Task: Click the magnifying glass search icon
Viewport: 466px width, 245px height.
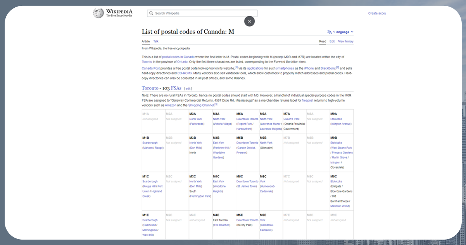Action: click(151, 14)
